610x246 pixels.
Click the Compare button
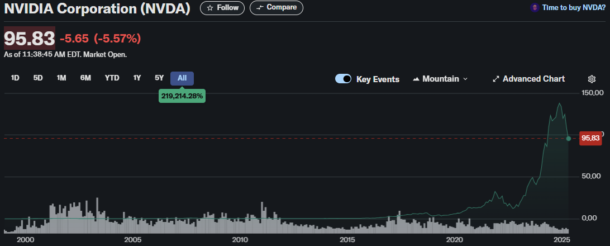[x=276, y=7]
